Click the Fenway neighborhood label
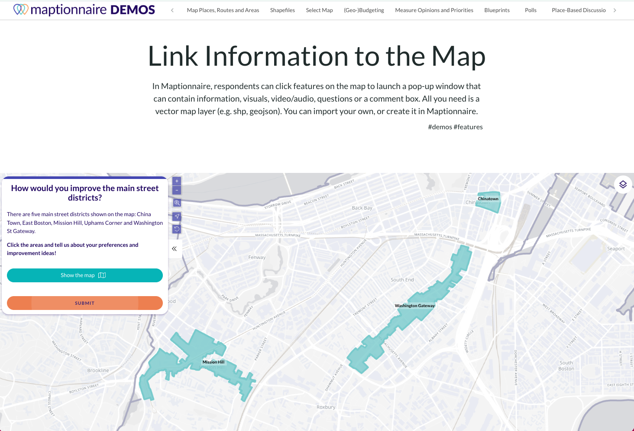Image resolution: width=634 pixels, height=431 pixels. [257, 257]
